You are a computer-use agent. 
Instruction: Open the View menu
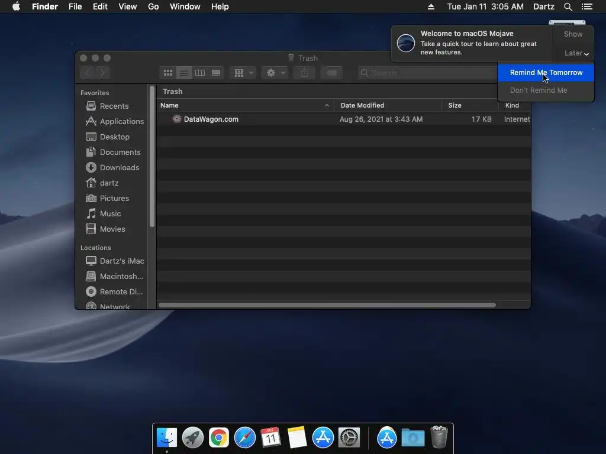(128, 7)
